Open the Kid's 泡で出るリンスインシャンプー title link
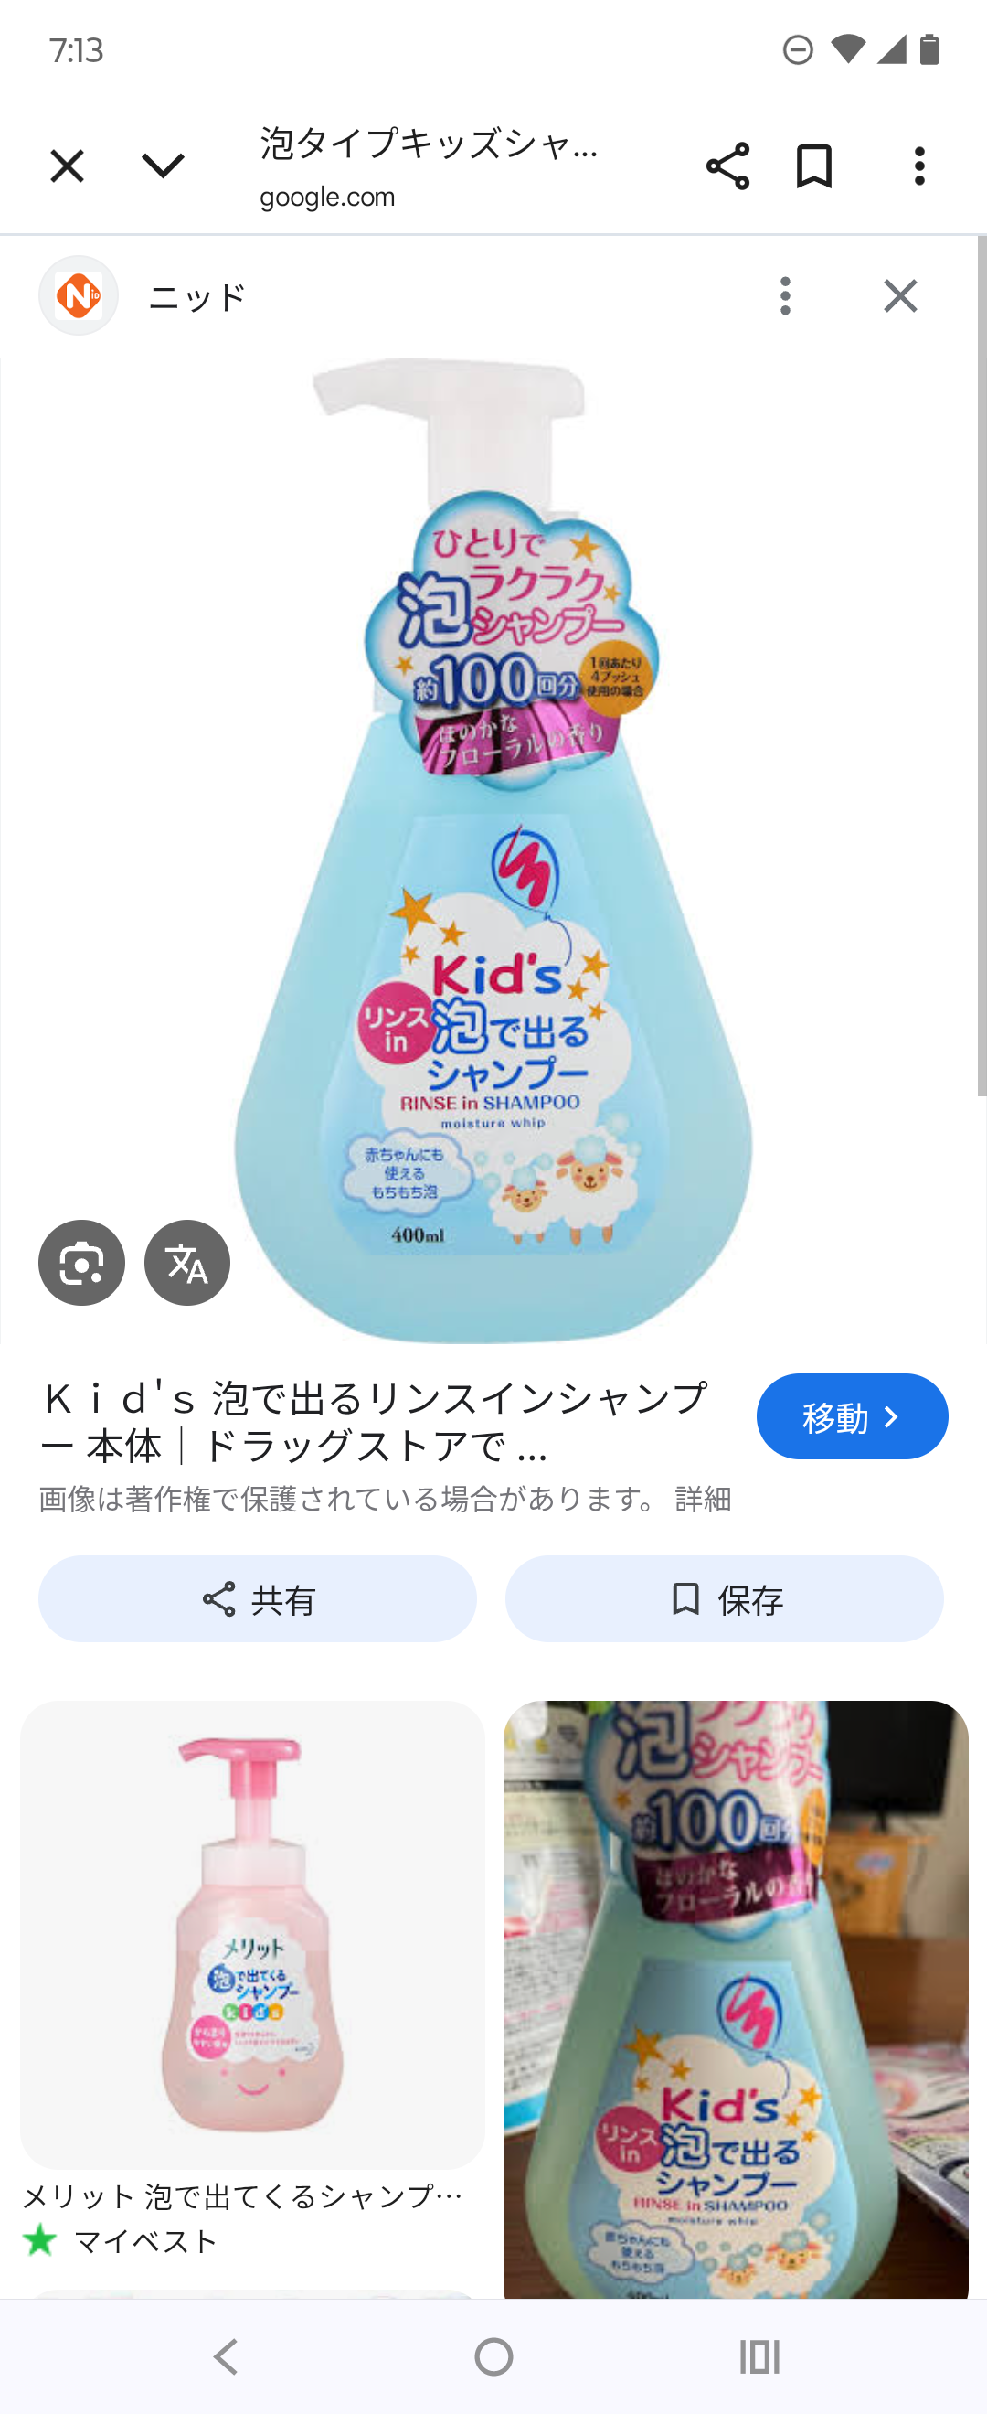Image resolution: width=987 pixels, height=2414 pixels. [375, 1423]
